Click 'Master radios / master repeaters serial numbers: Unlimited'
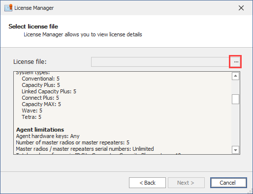 (x=85, y=149)
